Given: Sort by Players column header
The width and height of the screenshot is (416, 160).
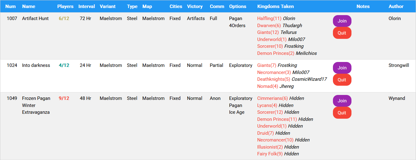Looking at the screenshot, I should point(65,6).
